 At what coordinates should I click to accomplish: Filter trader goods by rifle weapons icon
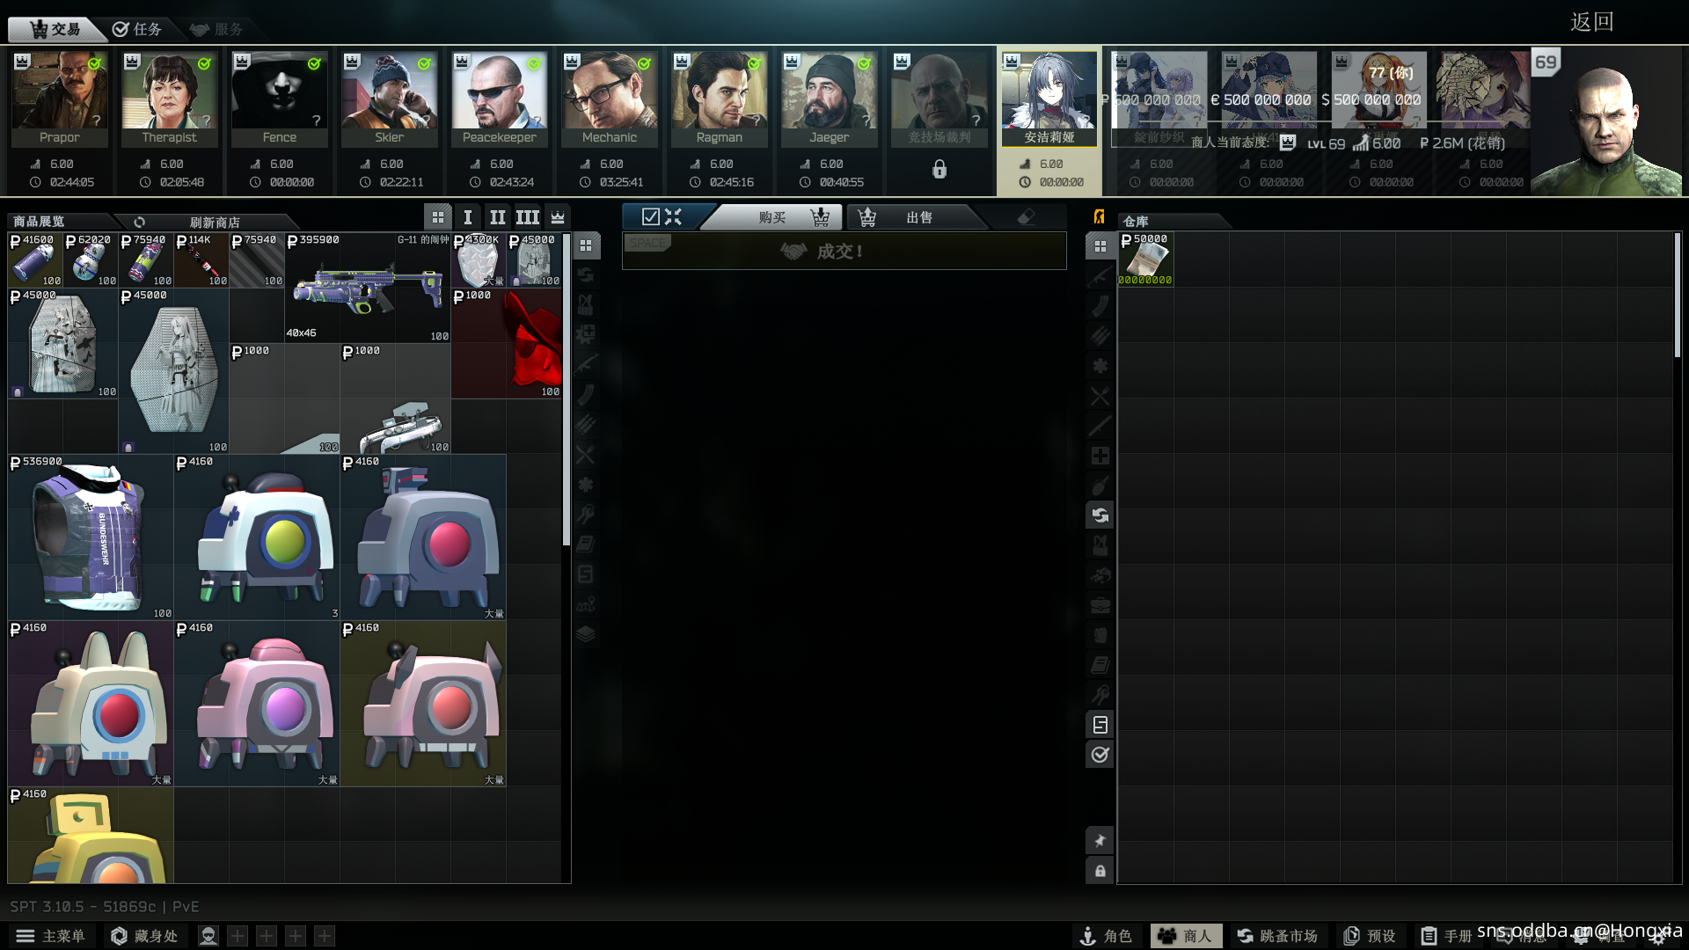(x=586, y=365)
